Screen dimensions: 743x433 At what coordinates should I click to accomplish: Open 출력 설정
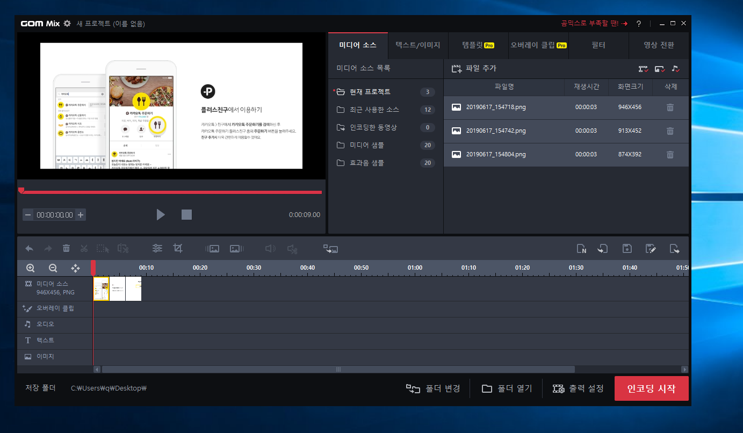[x=578, y=388]
